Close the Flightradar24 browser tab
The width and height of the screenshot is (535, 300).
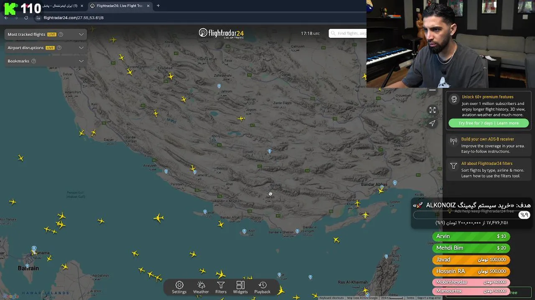[x=148, y=6]
